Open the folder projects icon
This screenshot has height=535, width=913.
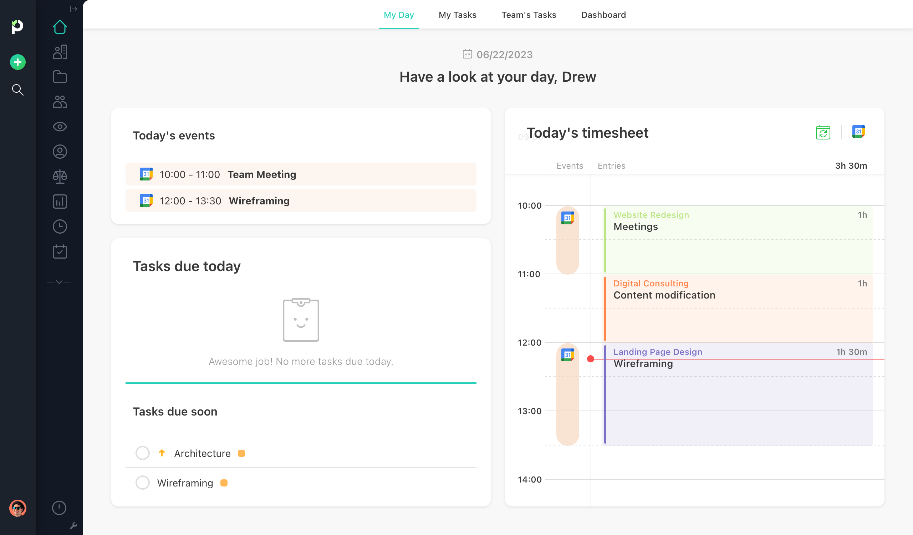pos(60,77)
